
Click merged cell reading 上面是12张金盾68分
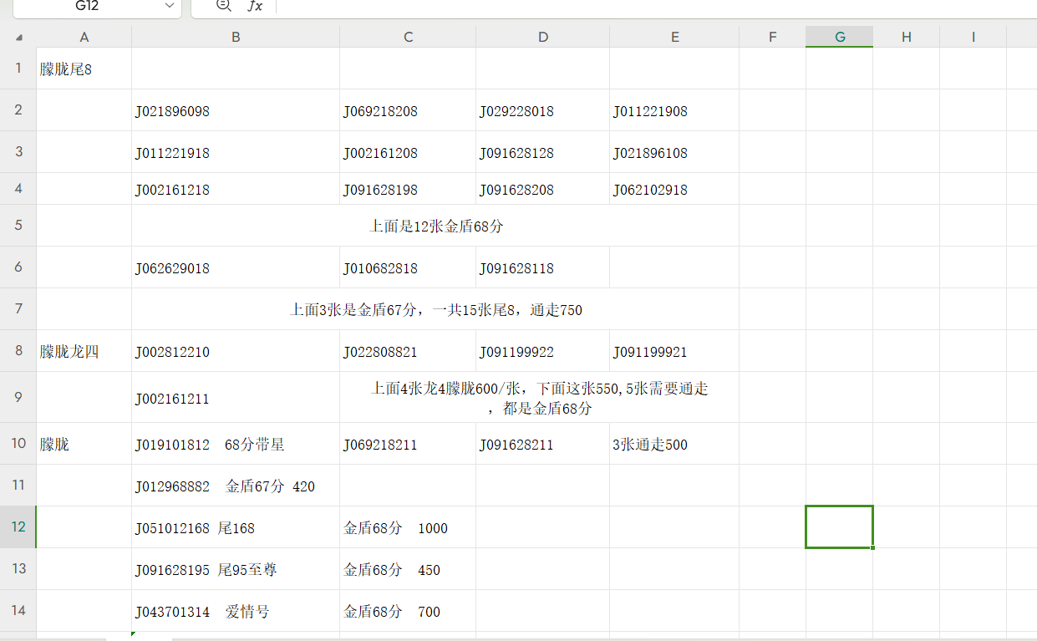(435, 226)
